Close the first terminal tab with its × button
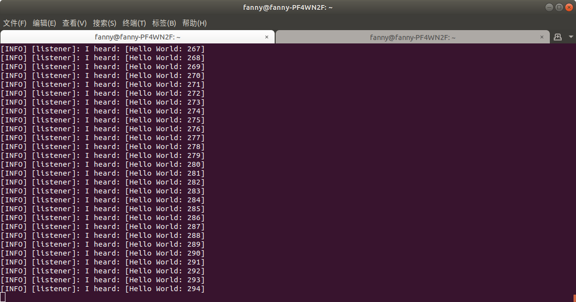Screen dimensions: 576x302 coord(267,37)
